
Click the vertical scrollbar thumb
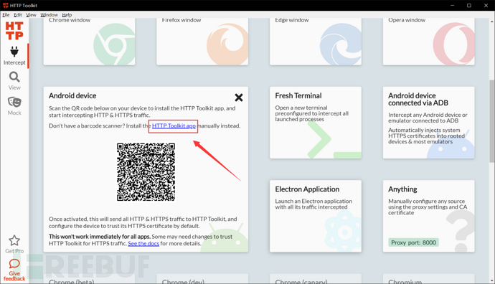(x=492, y=121)
